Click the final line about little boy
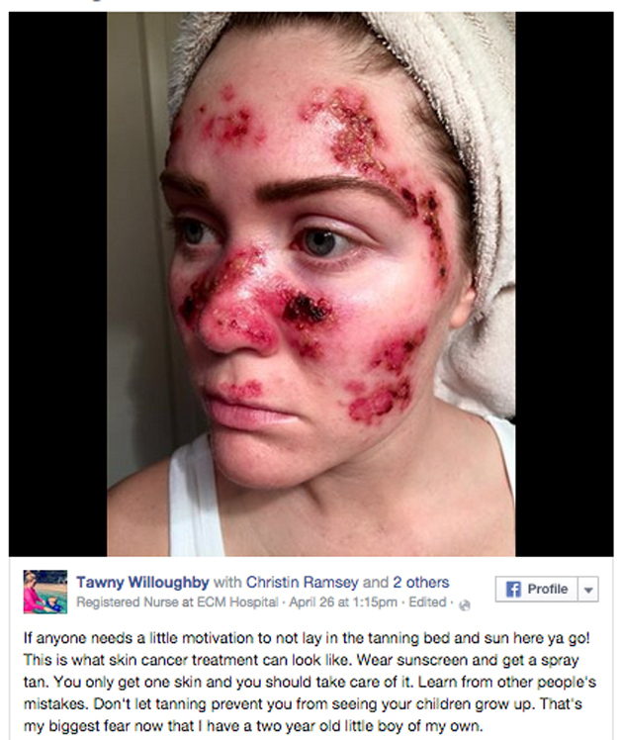The image size is (621, 740). tap(253, 725)
